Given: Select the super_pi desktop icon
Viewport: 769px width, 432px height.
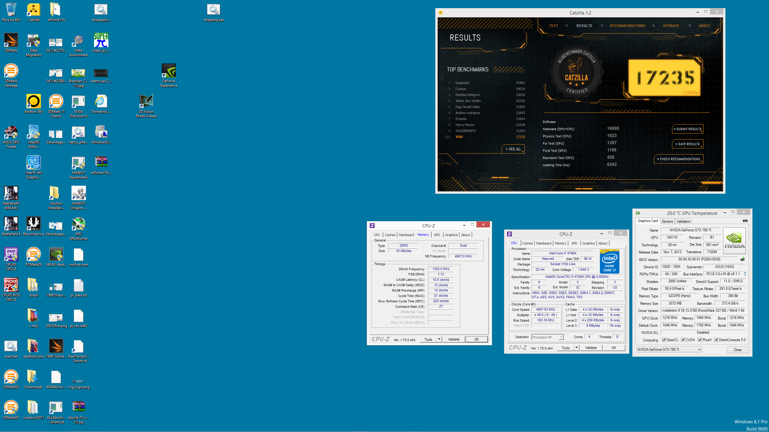Looking at the screenshot, I should tap(101, 43).
